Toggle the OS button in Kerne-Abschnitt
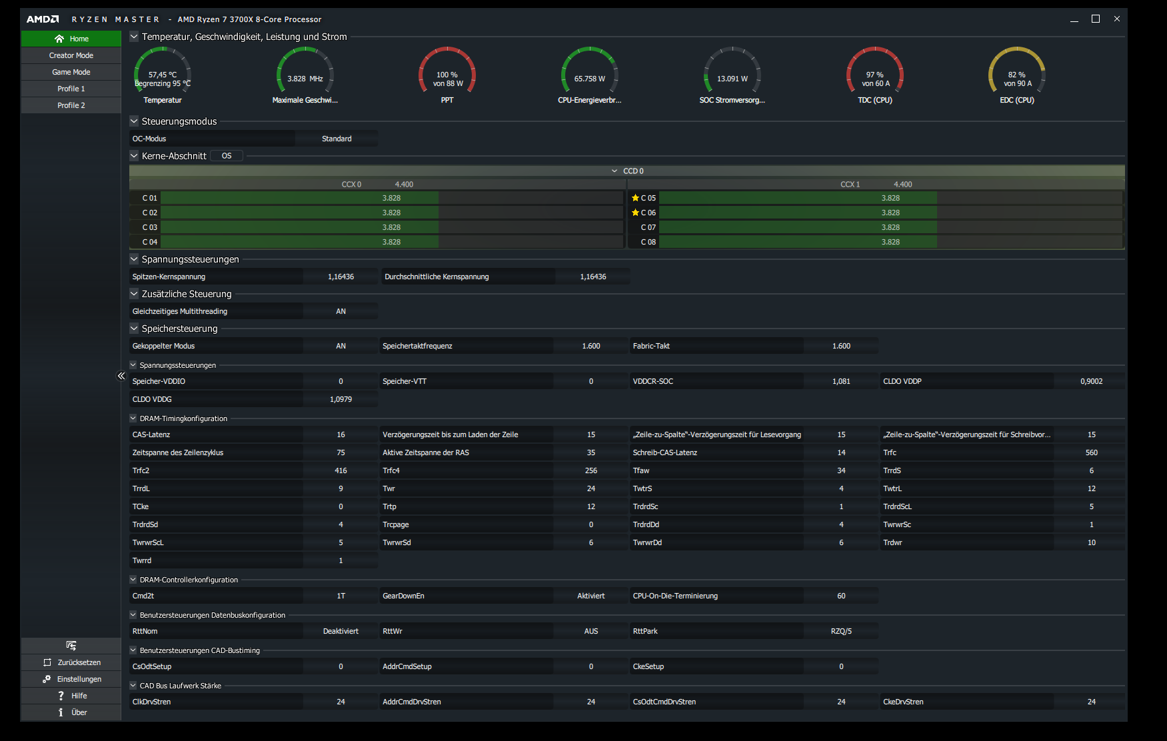1167x741 pixels. tap(227, 156)
